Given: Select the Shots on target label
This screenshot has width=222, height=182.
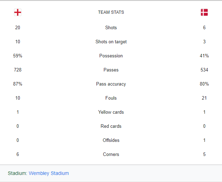Looking at the screenshot, I should [x=111, y=42].
